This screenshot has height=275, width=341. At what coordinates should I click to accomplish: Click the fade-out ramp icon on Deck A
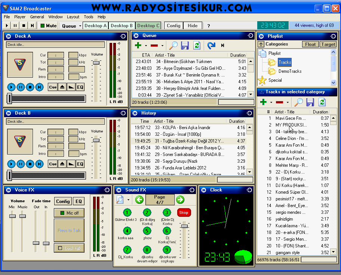71,87
